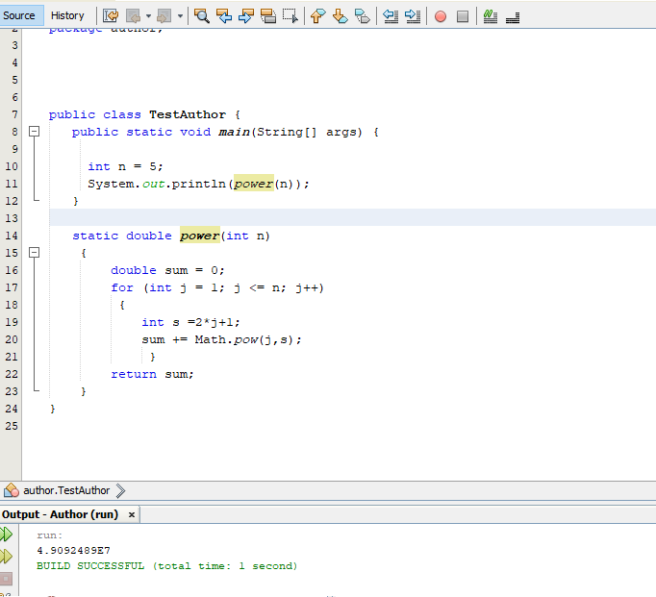Click Find Next Occurrence icon

[246, 16]
